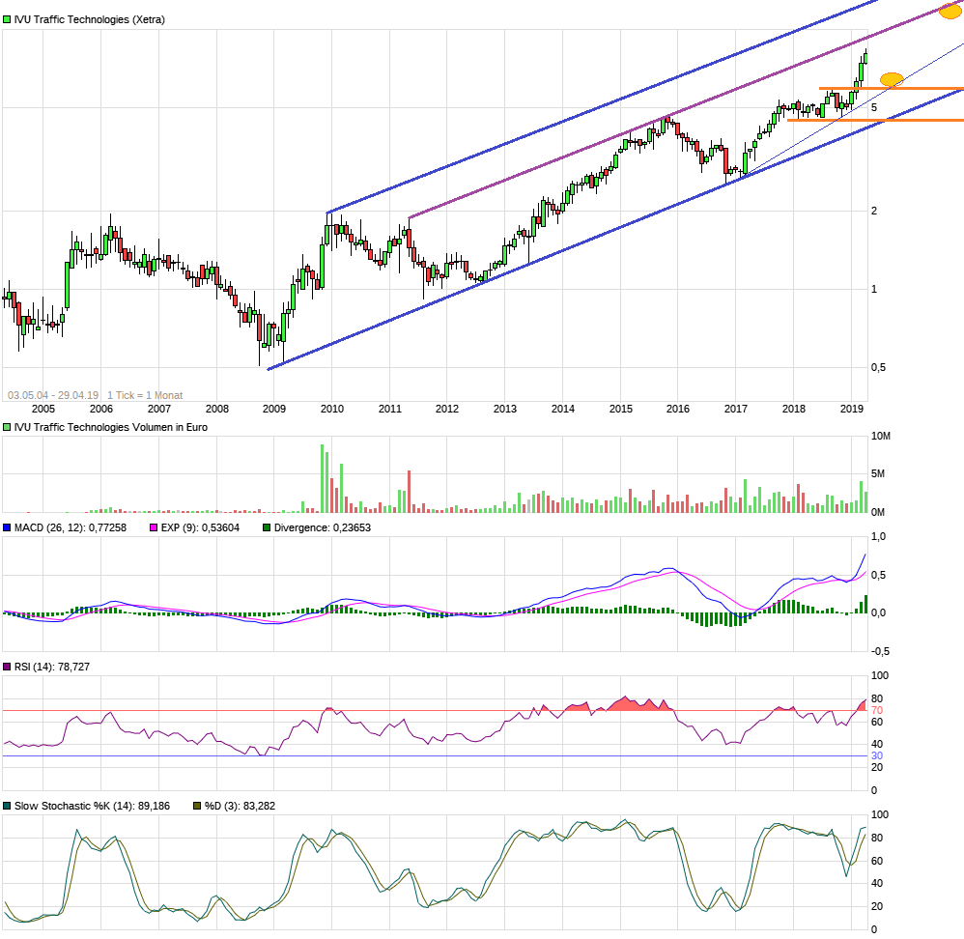Click the teal Slow Stochastic %K legend square
The height and width of the screenshot is (939, 964).
click(8, 806)
